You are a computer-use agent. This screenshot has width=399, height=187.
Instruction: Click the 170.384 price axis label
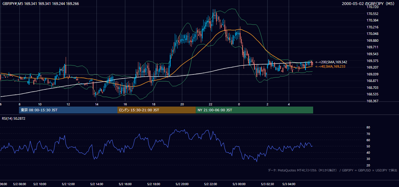coord(372,20)
